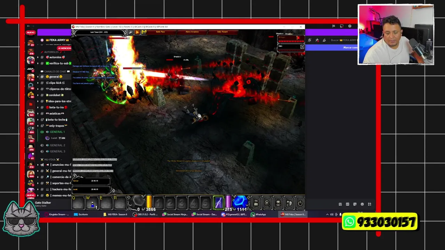Image resolution: width=445 pixels, height=250 pixels.
Task: Go back with Discord back arrow
Action: click(29, 26)
